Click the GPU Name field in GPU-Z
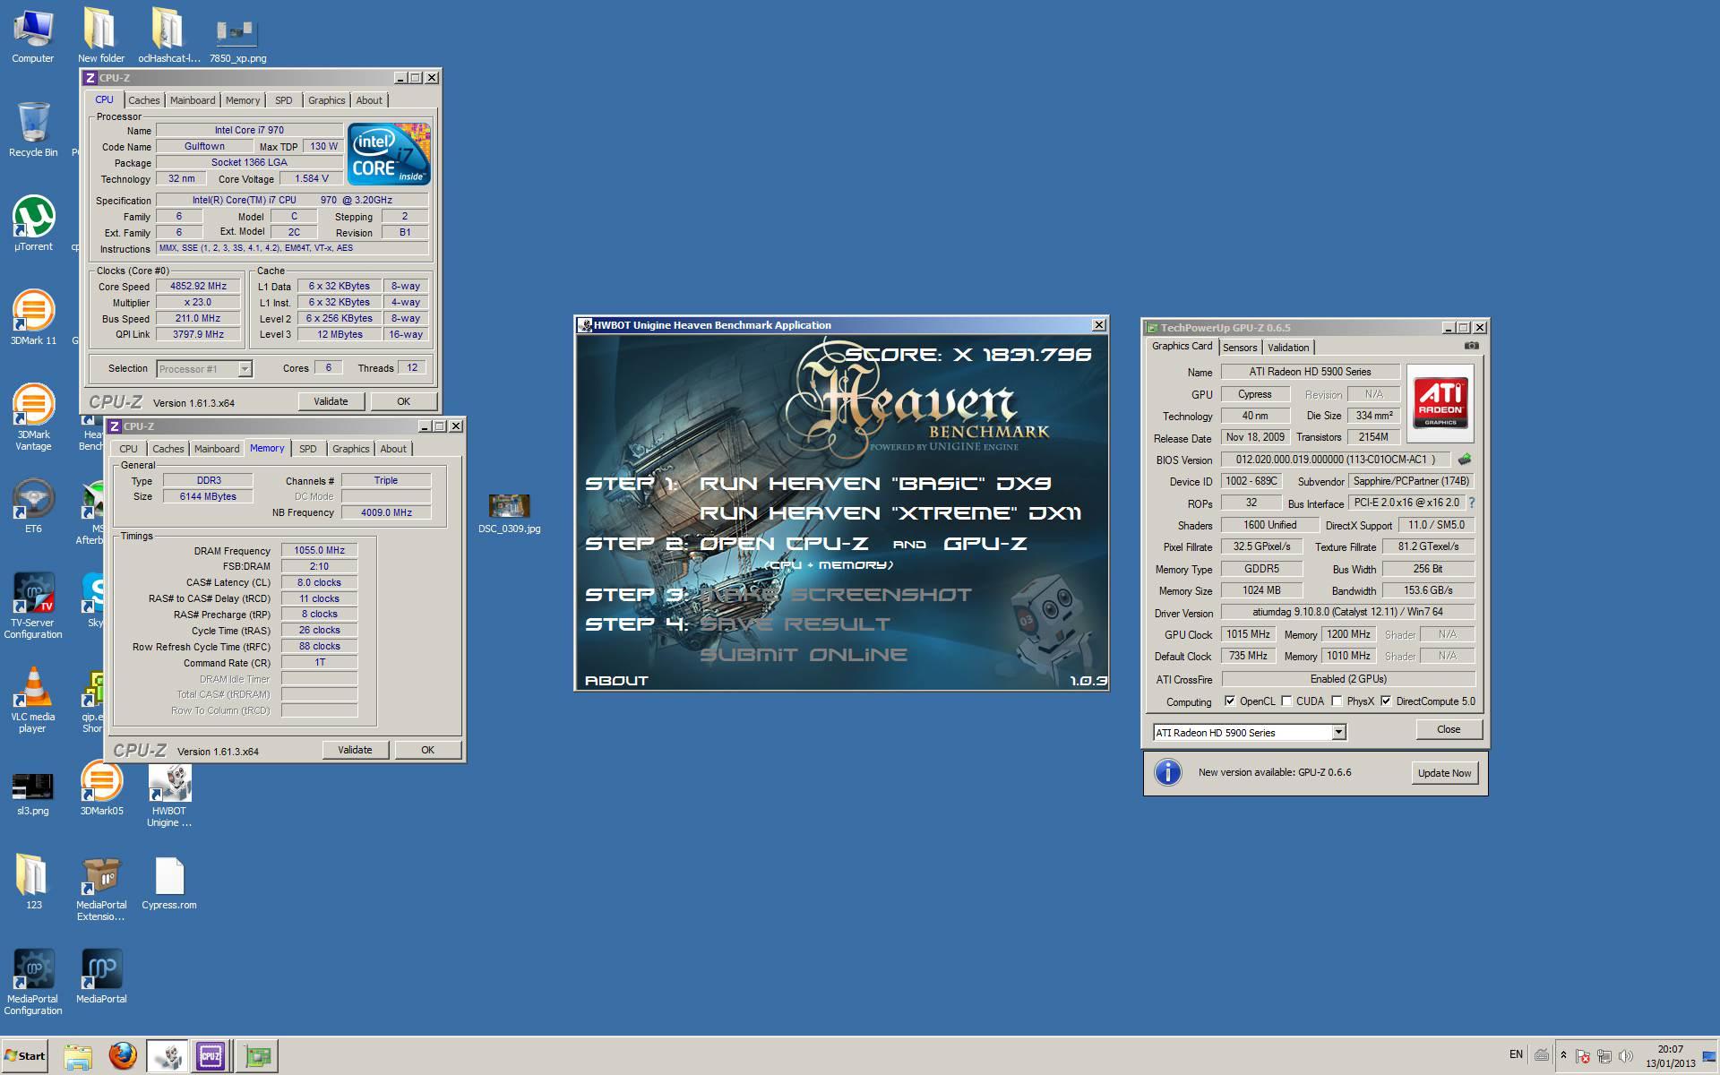 [1310, 372]
